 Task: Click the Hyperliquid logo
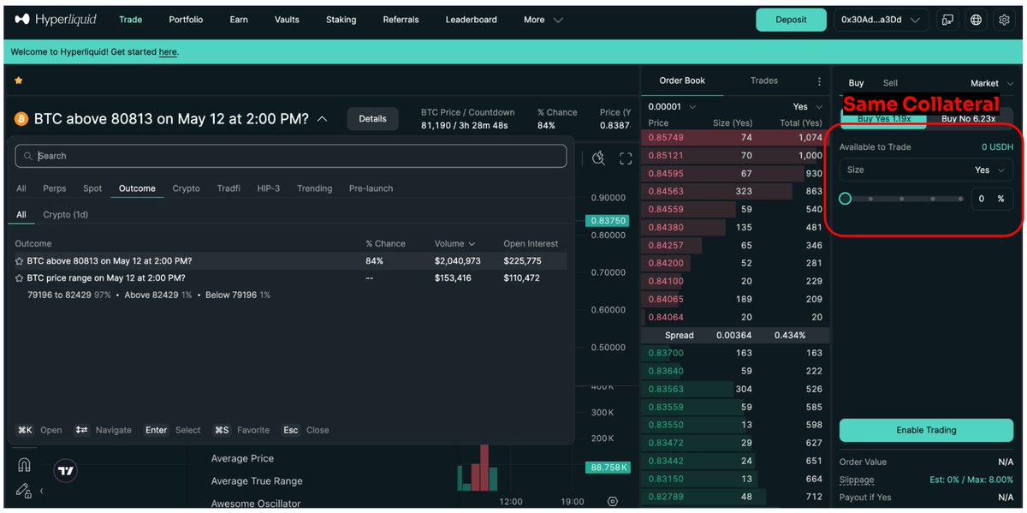tap(56, 19)
